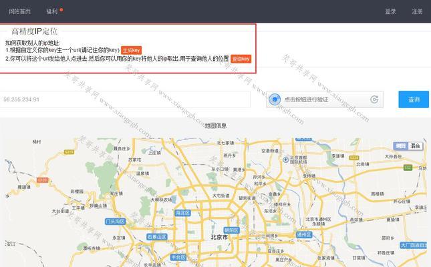431x267 pixels.
Task: Click the blue captcha verification circle icon
Action: click(x=275, y=99)
